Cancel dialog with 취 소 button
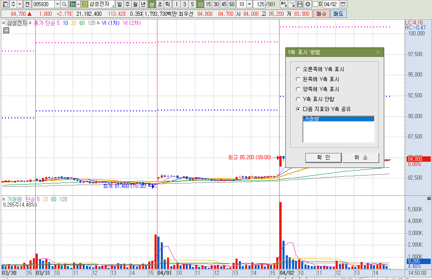This screenshot has height=279, width=432. click(361, 158)
